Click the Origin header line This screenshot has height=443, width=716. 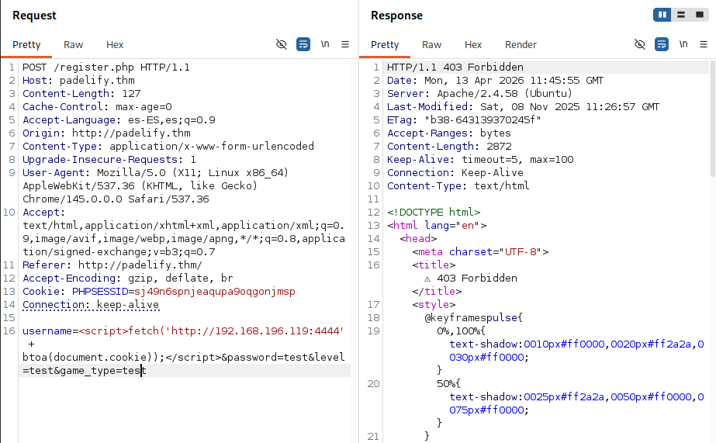coord(106,133)
